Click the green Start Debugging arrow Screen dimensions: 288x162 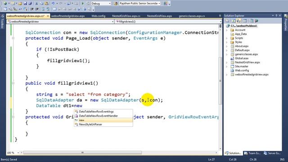click(x=83, y=3)
